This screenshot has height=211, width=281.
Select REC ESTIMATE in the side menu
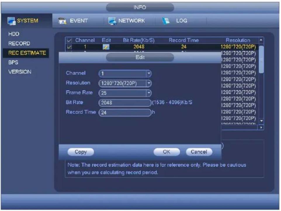[x=26, y=53]
